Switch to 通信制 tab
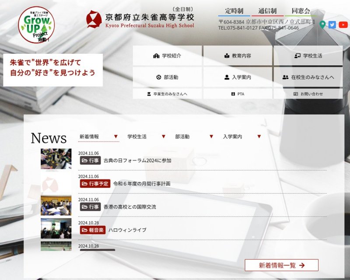 [x=267, y=11]
